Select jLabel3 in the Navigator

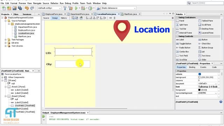tap(21, 103)
